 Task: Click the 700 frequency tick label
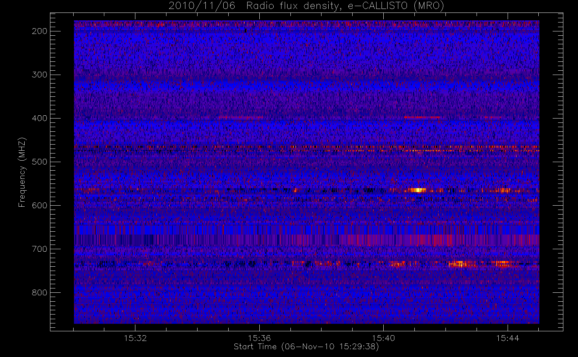pos(40,249)
